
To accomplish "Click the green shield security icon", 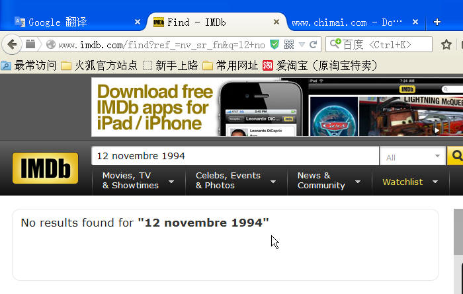I will point(274,44).
